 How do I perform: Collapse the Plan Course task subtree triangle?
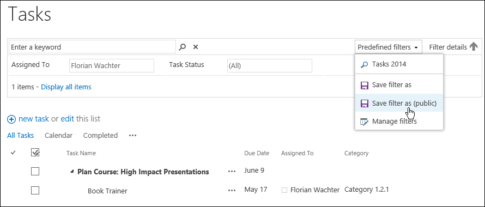pos(72,172)
